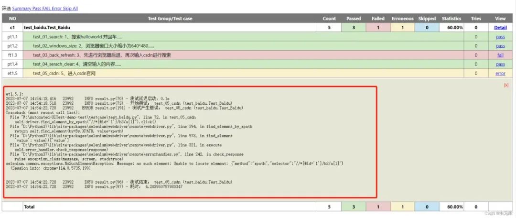Screen dimensions: 516x218
Task: Click the Erroneous column header
Action: tap(402, 19)
